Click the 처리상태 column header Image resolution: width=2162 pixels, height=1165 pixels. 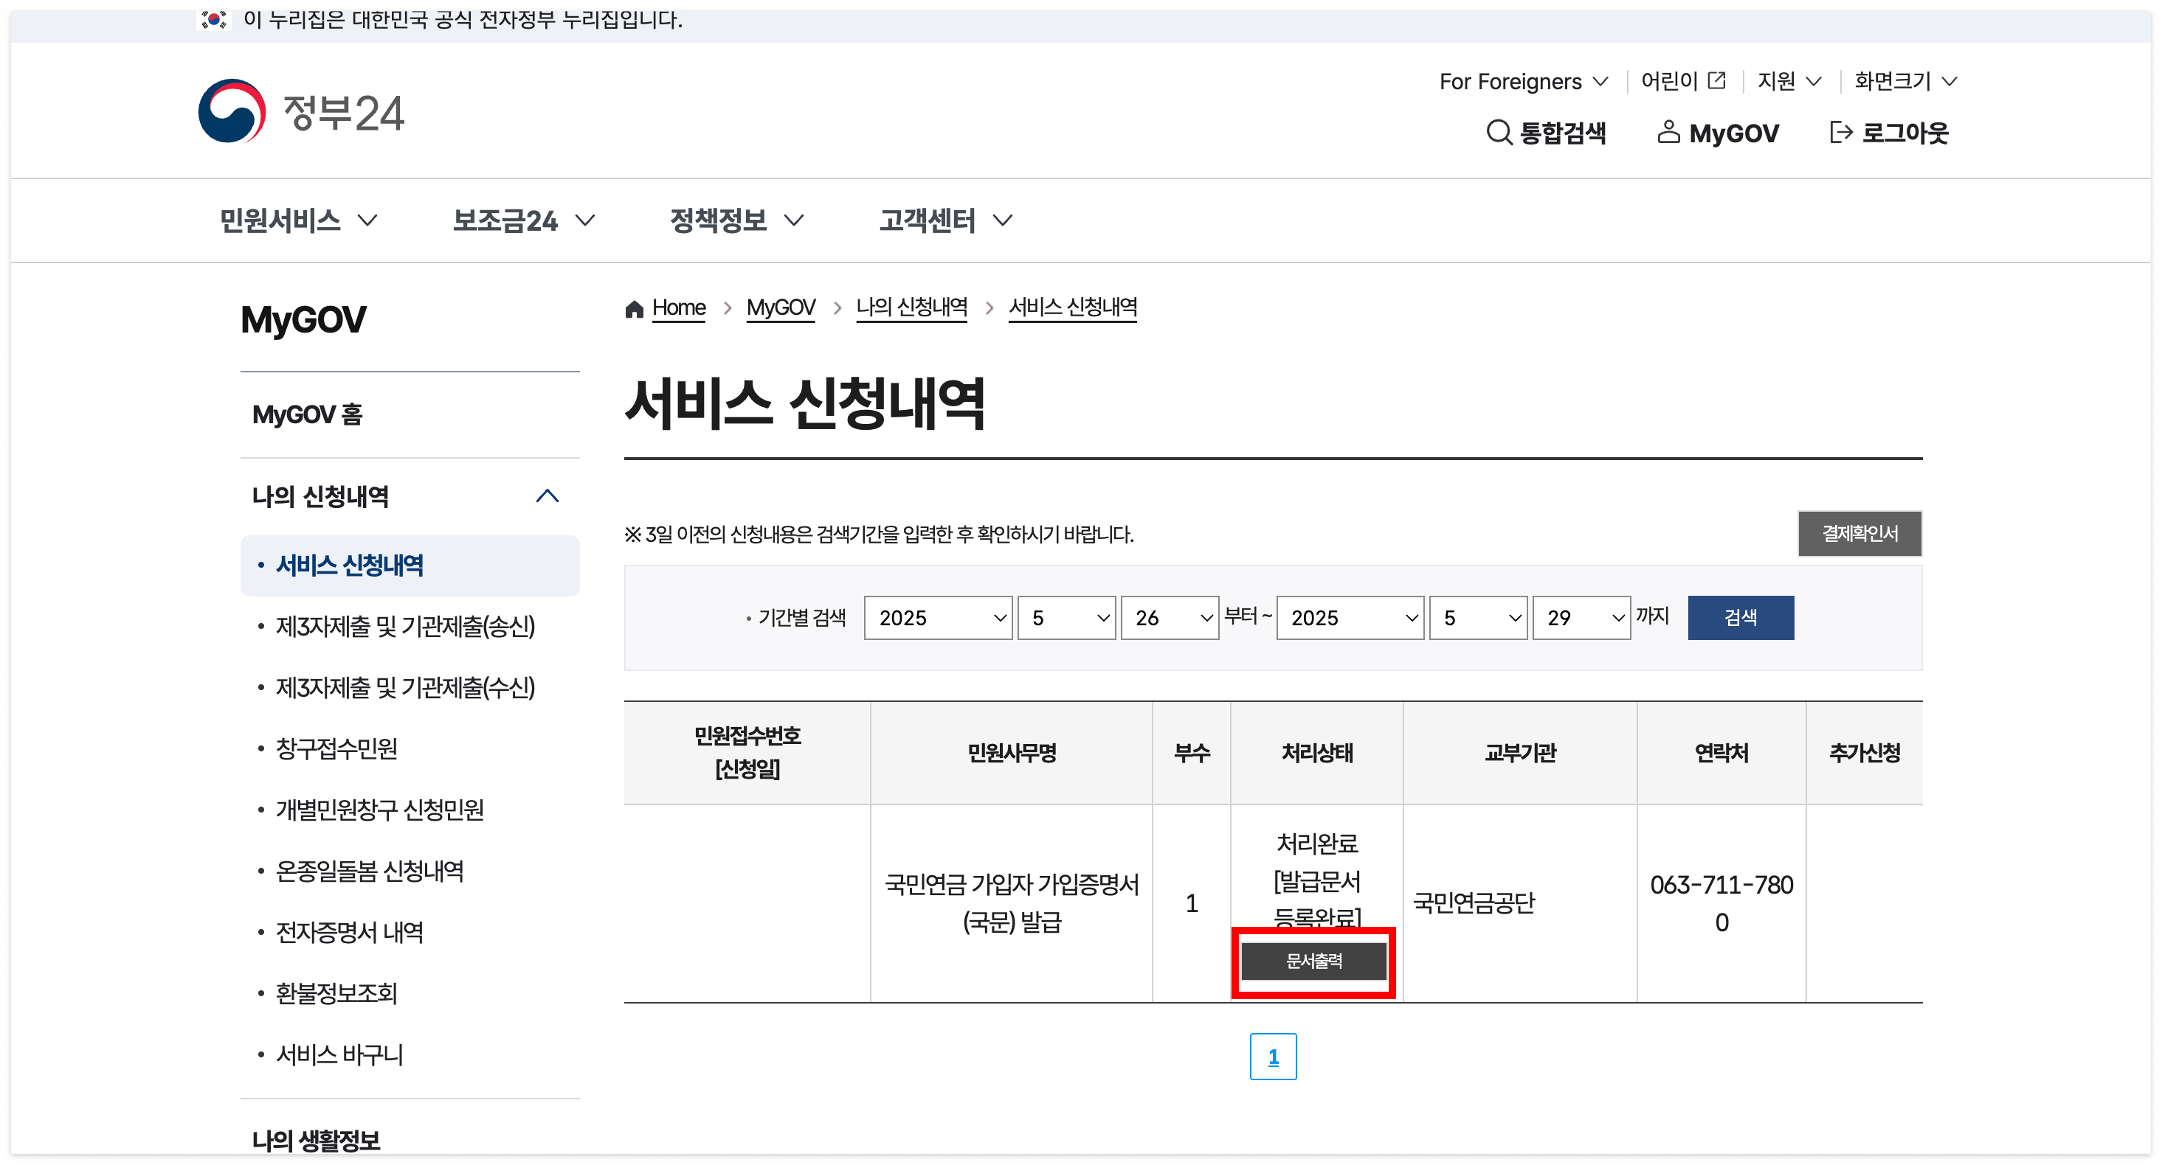(x=1317, y=753)
